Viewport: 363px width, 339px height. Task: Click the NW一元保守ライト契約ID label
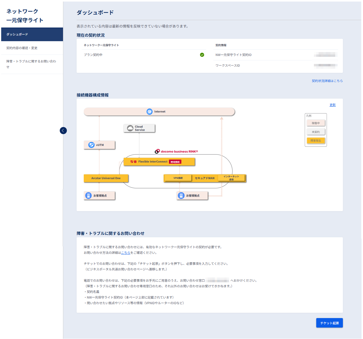pyautogui.click(x=234, y=55)
